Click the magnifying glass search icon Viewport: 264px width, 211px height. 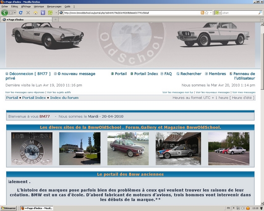260,13
